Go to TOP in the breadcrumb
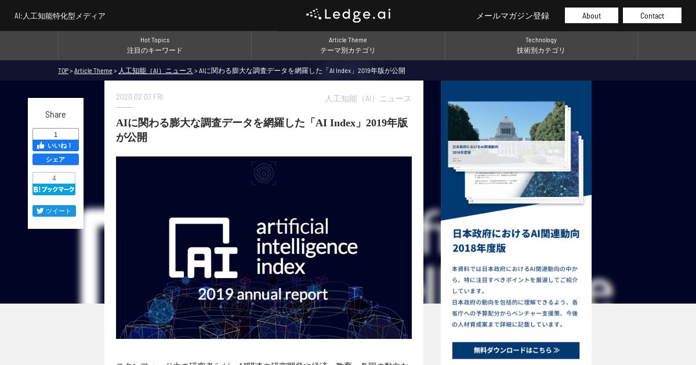This screenshot has width=696, height=365. click(x=63, y=71)
